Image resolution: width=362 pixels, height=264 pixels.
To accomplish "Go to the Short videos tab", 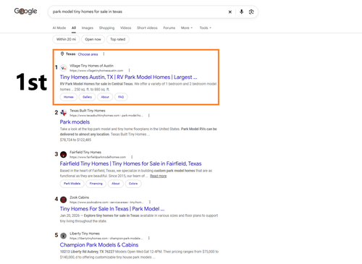I will (x=147, y=27).
